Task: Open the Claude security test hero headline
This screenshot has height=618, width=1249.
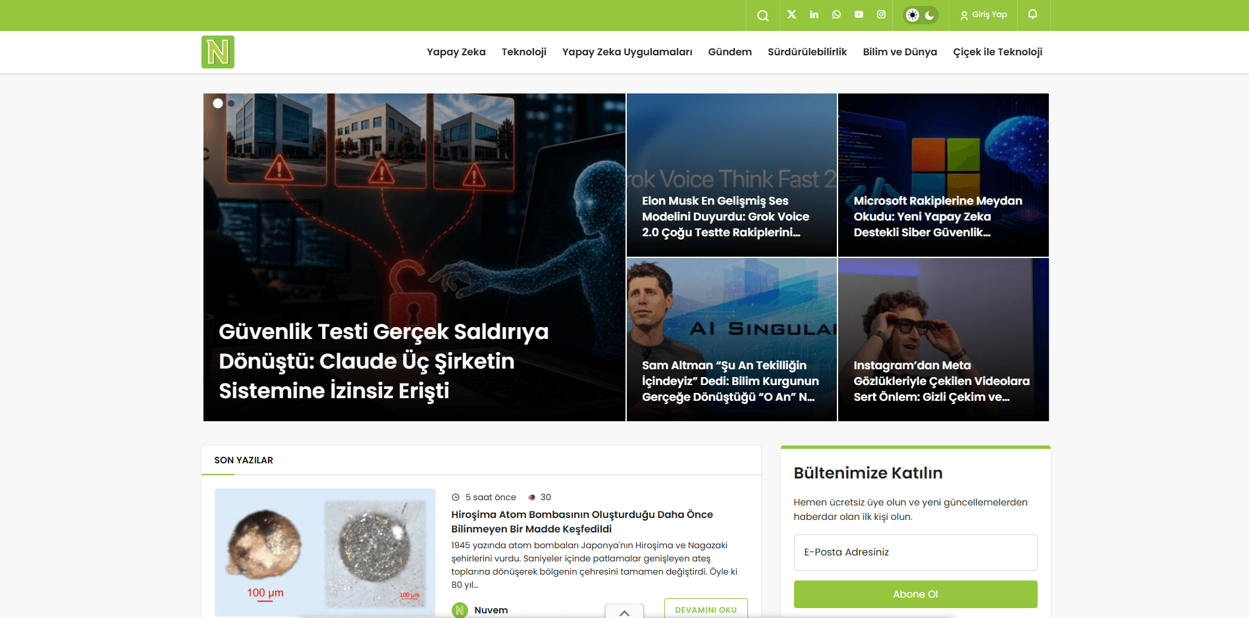Action: coord(384,361)
